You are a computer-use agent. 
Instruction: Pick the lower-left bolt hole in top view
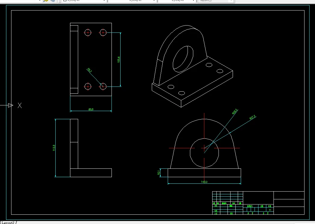click(x=88, y=86)
